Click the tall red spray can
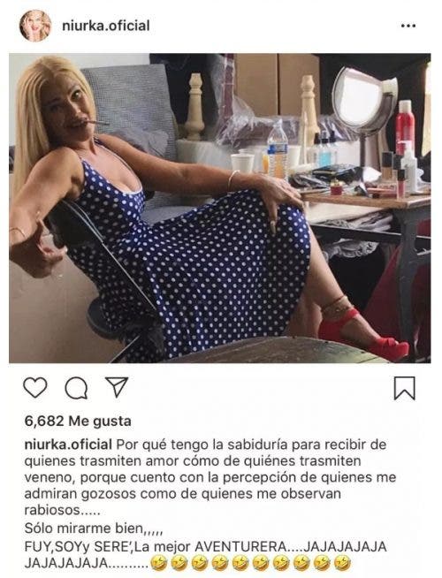The image size is (442, 578). [406, 127]
